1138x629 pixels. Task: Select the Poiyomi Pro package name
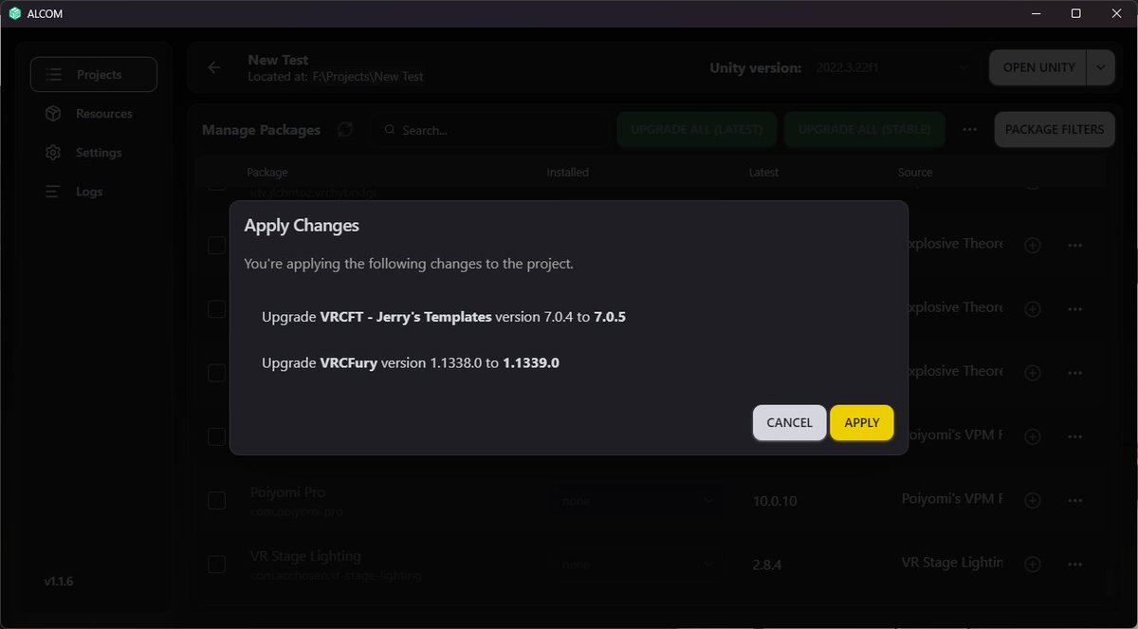pyautogui.click(x=287, y=492)
